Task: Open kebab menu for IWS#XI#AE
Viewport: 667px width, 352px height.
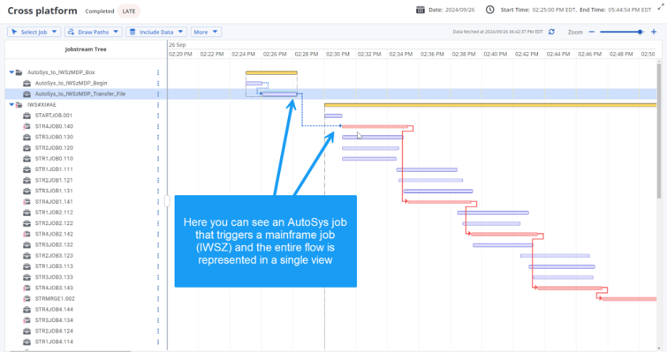Action: [x=157, y=105]
